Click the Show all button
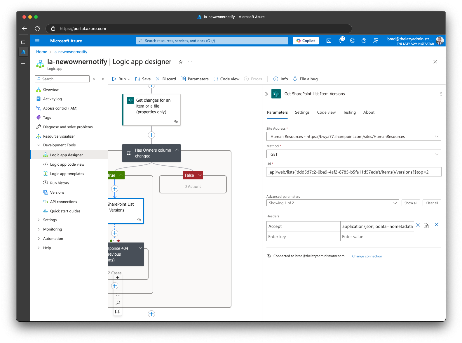This screenshot has height=343, width=462. point(411,203)
